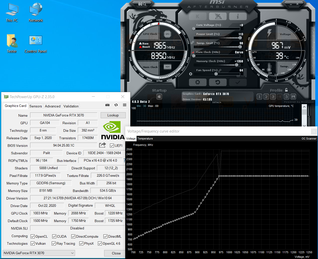Toggle the fan speed Auto button
318x259 pixels.
[242, 76]
